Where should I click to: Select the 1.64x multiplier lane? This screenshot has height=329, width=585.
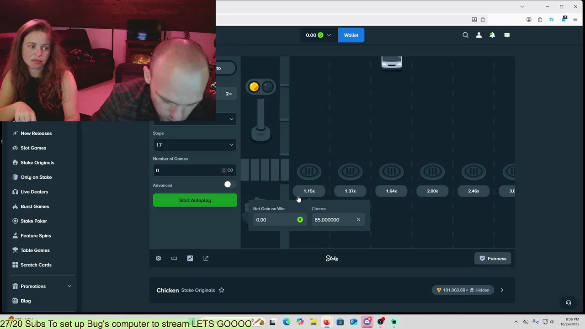(391, 191)
